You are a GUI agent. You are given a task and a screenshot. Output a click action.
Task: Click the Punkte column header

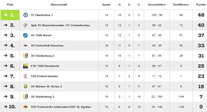pyautogui.click(x=199, y=5)
